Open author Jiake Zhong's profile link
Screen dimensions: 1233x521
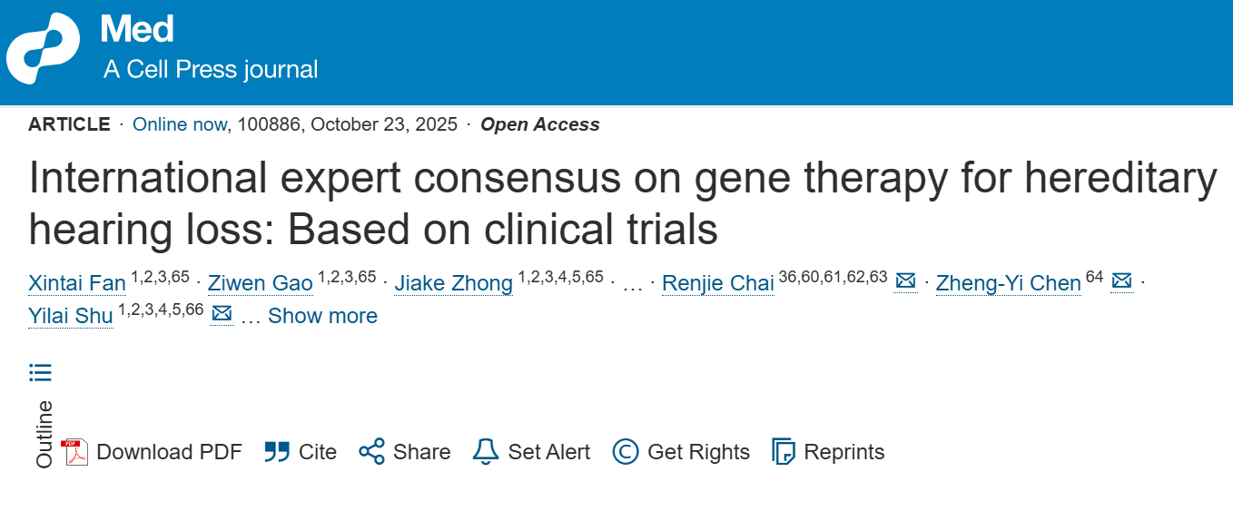pyautogui.click(x=453, y=283)
